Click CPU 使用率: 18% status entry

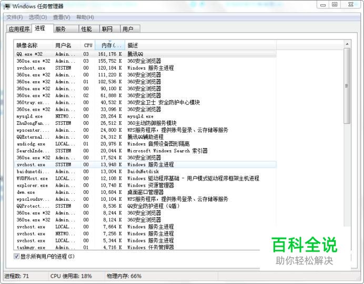(x=71, y=276)
